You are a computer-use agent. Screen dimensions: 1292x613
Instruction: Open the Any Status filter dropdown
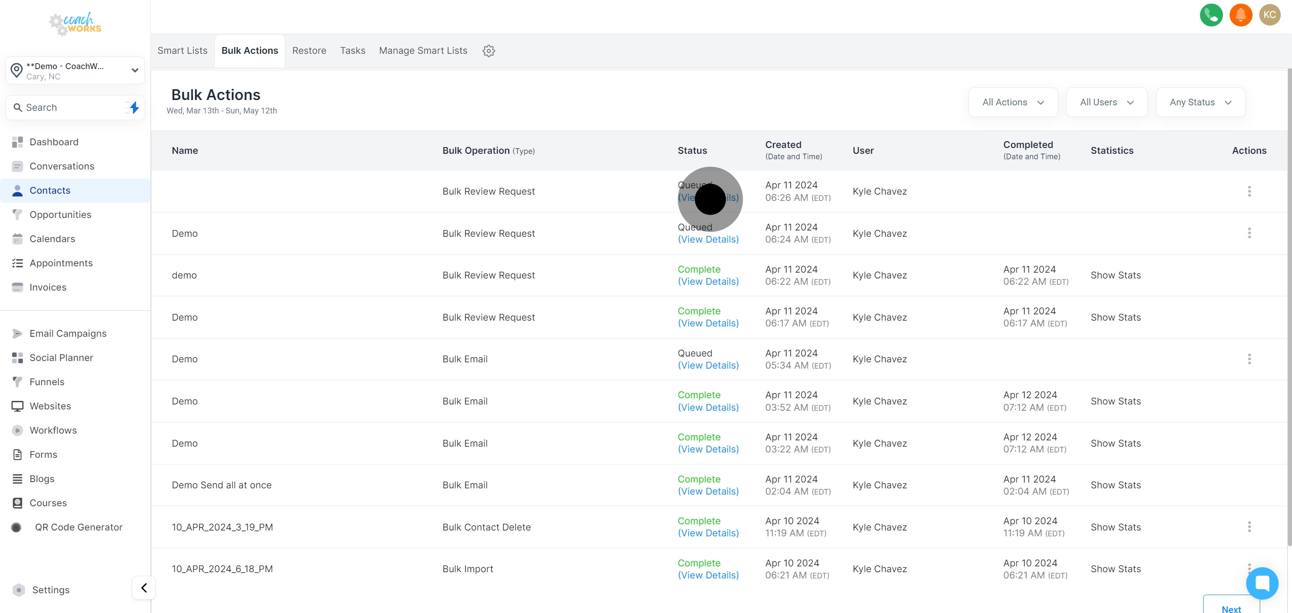point(1200,102)
